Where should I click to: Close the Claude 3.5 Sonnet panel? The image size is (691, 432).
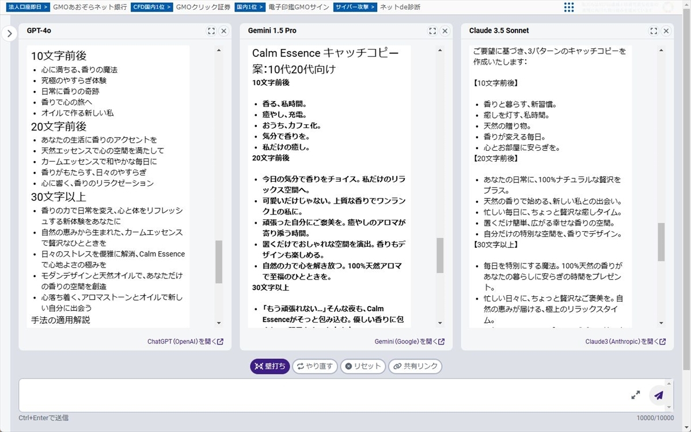point(666,31)
